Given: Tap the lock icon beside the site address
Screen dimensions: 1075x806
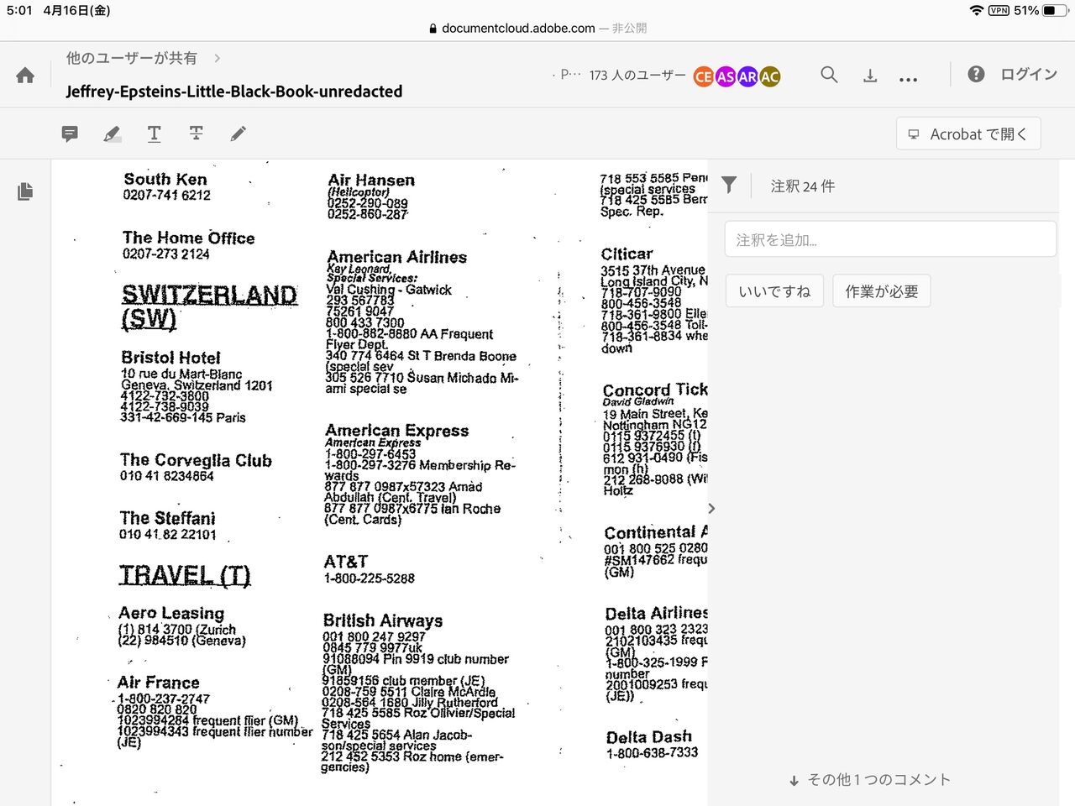Looking at the screenshot, I should (433, 29).
